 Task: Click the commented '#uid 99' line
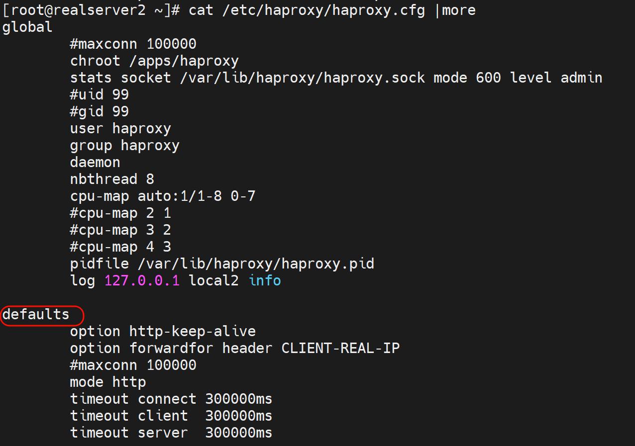(x=100, y=95)
